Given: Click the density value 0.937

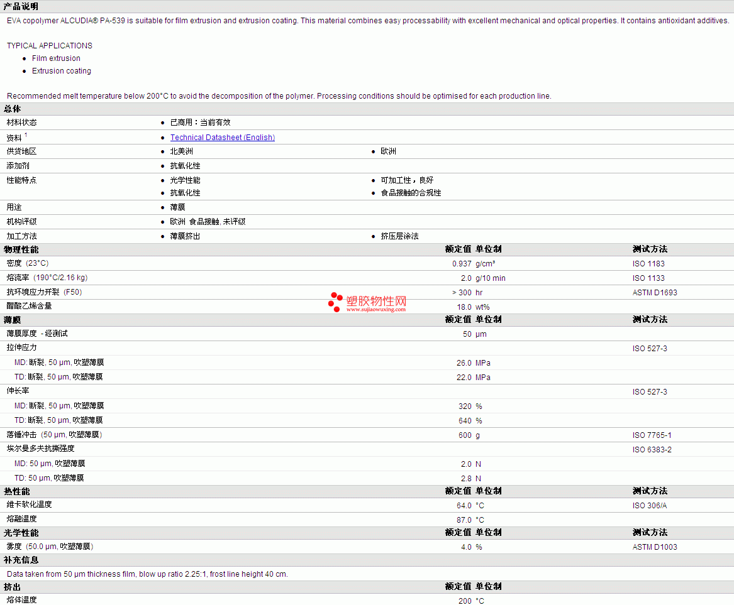Looking at the screenshot, I should [462, 264].
